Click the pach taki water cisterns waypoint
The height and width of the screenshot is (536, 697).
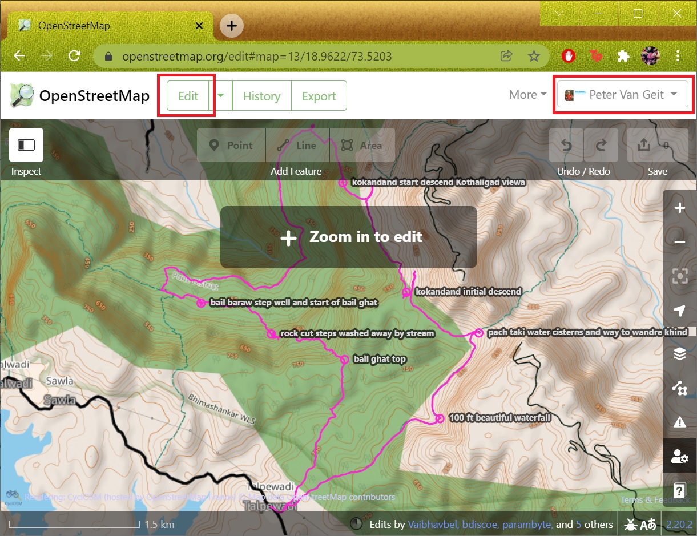click(478, 332)
